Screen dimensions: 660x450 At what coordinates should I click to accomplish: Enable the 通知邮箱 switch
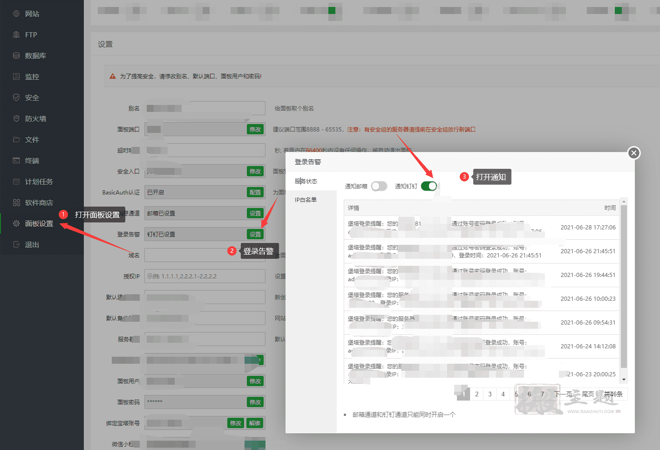tap(379, 186)
